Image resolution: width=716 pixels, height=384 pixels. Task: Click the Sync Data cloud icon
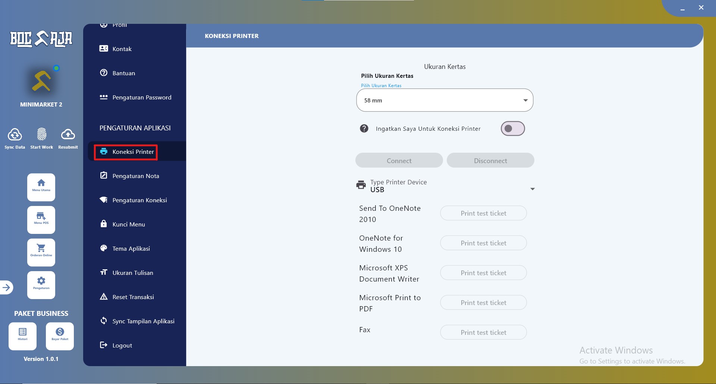coord(15,134)
